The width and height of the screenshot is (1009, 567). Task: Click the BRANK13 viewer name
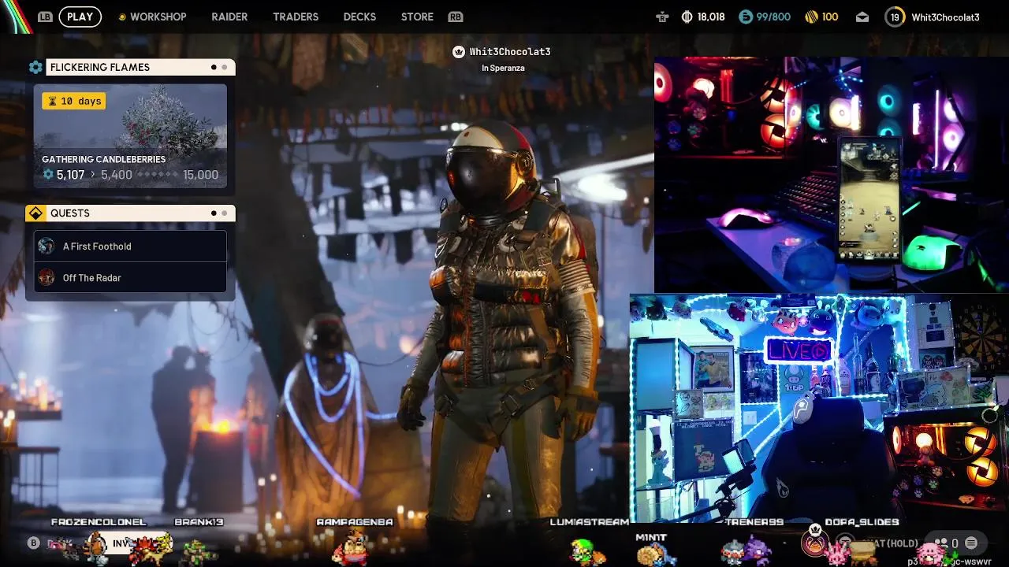199,522
